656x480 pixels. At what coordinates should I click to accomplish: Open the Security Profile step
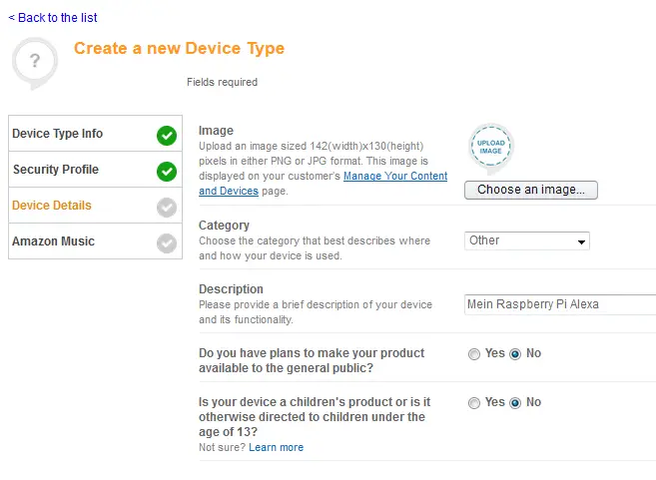click(95, 170)
